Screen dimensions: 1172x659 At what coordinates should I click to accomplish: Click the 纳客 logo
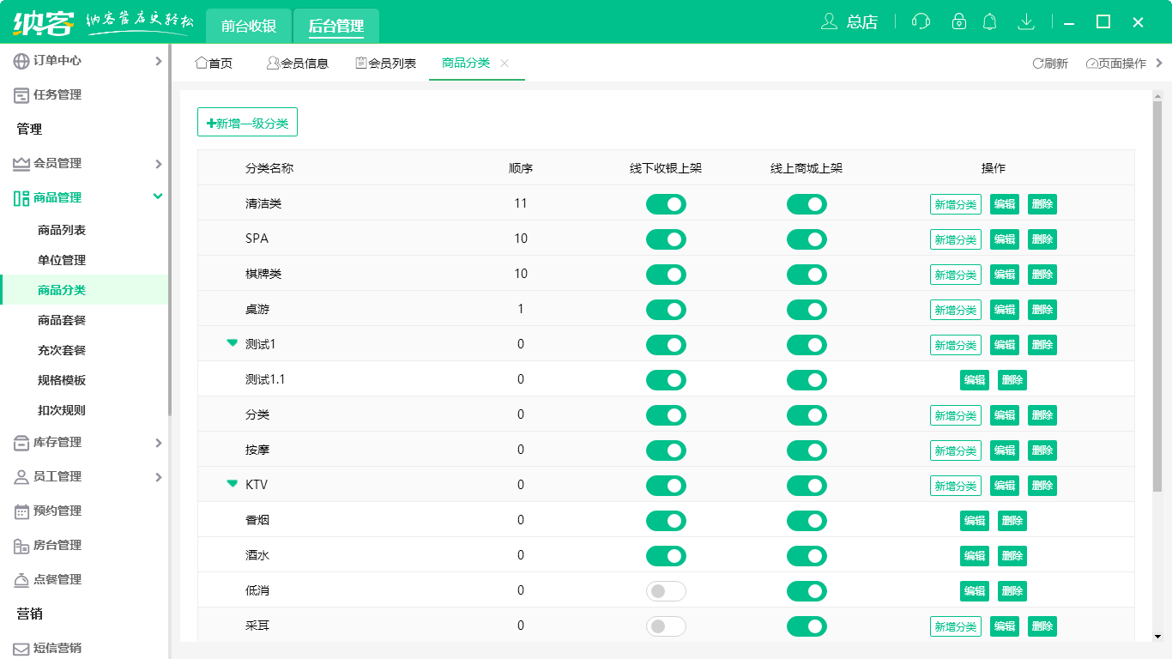(43, 21)
